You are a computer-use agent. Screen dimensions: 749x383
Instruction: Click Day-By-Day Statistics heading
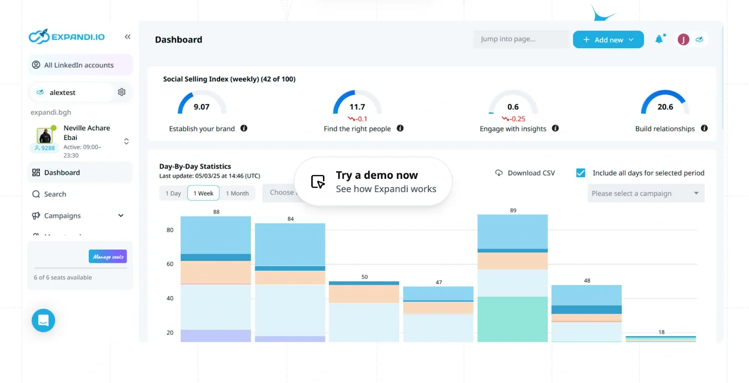(x=195, y=166)
